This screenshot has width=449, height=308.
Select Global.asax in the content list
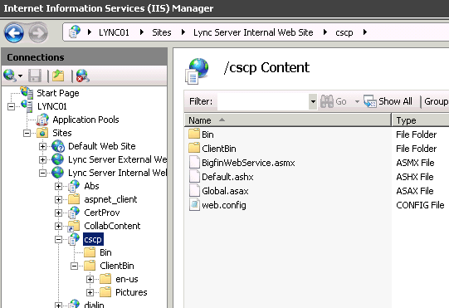click(x=225, y=191)
